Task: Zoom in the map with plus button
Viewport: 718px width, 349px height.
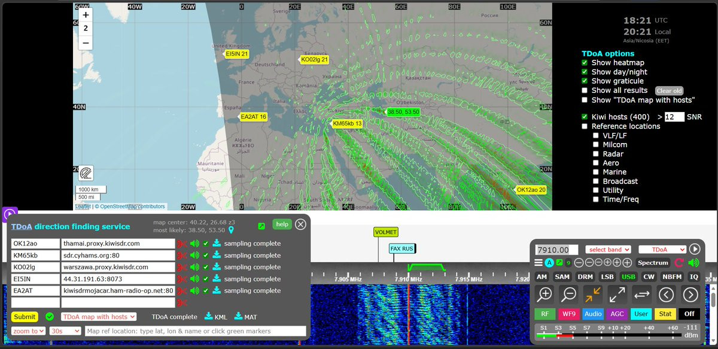Action: pos(86,15)
